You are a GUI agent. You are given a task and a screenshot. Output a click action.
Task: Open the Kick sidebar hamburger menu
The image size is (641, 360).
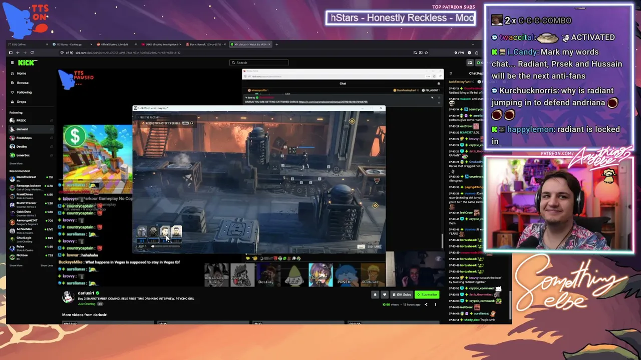13,62
